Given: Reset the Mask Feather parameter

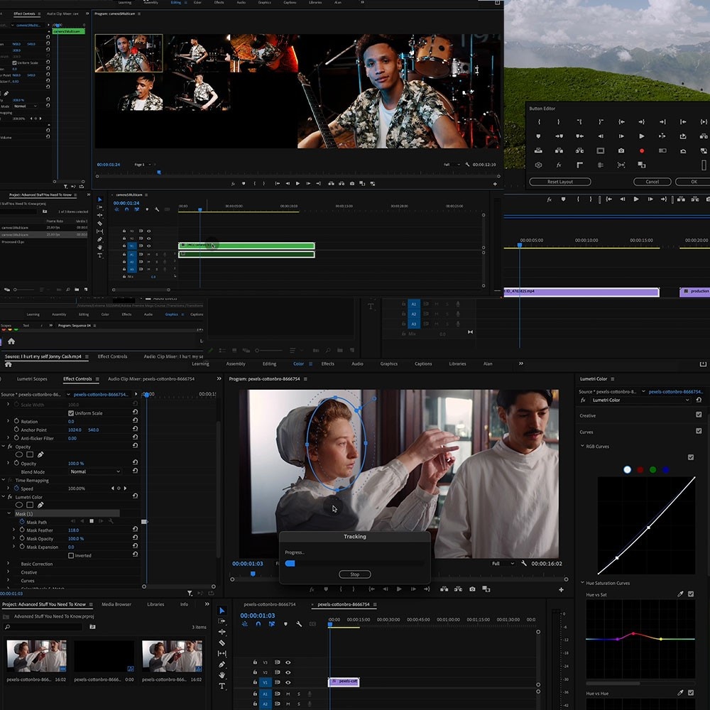Looking at the screenshot, I should pyautogui.click(x=135, y=530).
